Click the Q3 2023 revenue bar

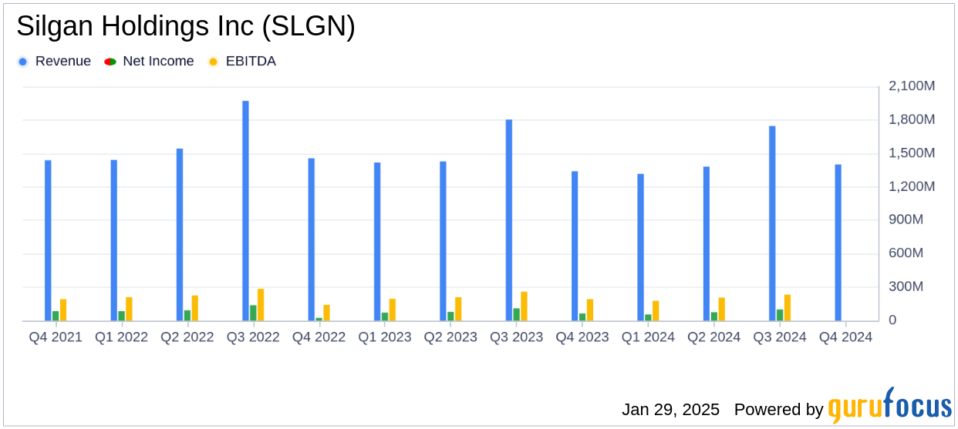(509, 220)
